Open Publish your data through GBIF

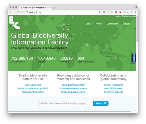[x=33, y=88]
